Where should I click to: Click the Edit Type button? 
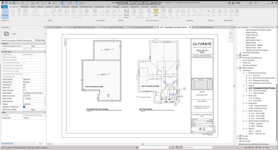[40, 40]
